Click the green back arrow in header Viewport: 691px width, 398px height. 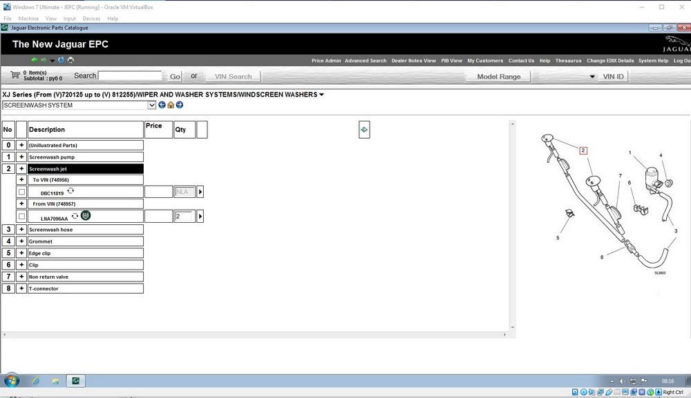click(34, 60)
